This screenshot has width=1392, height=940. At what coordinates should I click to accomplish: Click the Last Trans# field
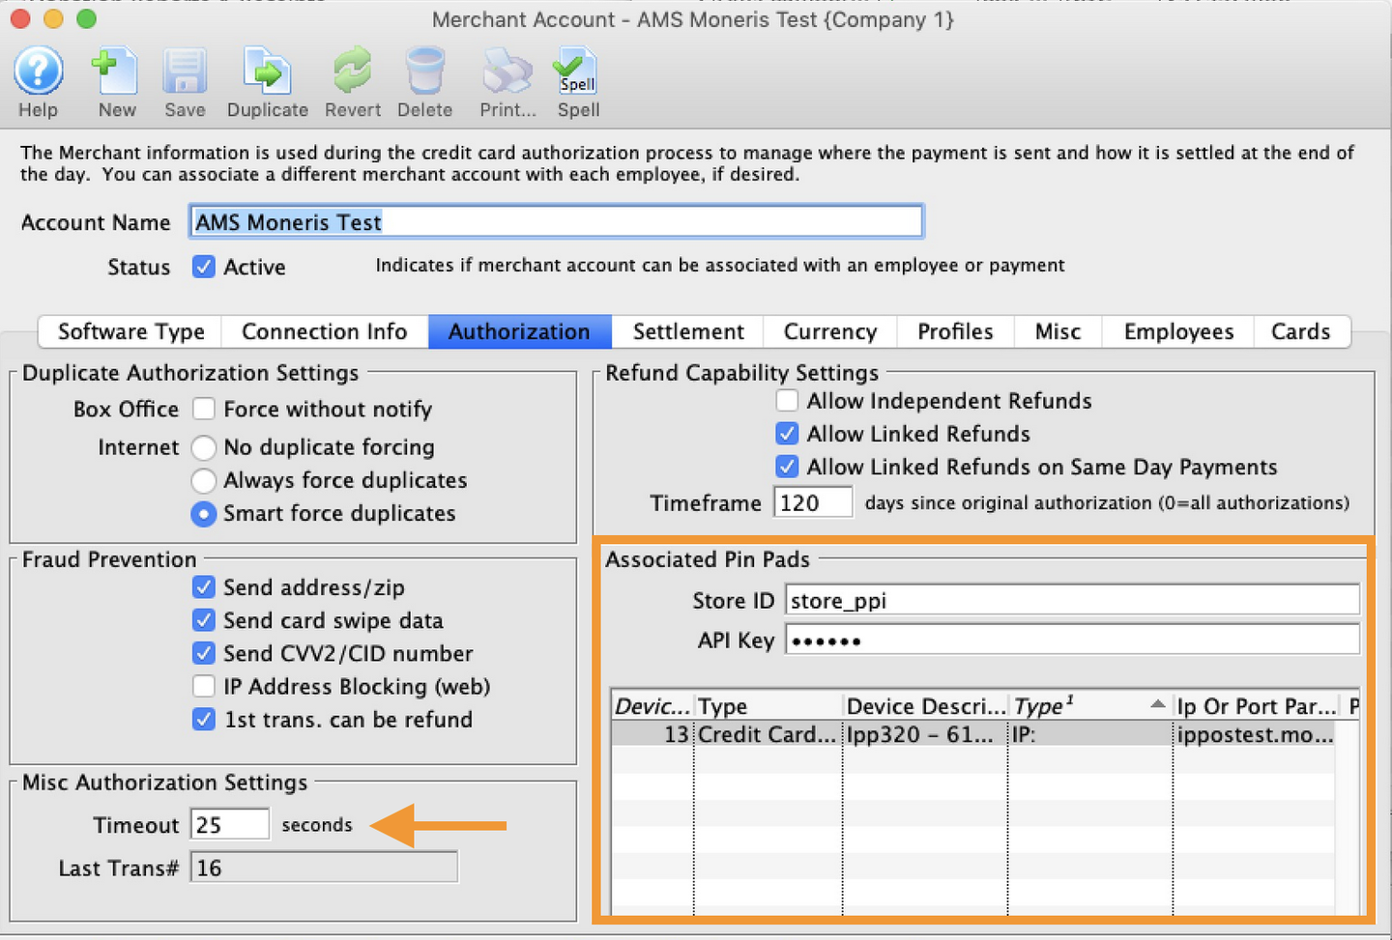coord(324,868)
